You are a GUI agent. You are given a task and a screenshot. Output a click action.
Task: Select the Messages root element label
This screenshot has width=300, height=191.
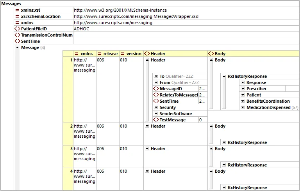tap(11, 4)
